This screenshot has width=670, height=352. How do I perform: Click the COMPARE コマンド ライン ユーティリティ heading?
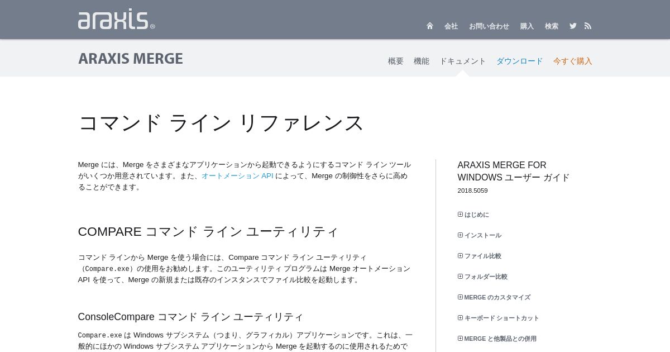pyautogui.click(x=208, y=231)
